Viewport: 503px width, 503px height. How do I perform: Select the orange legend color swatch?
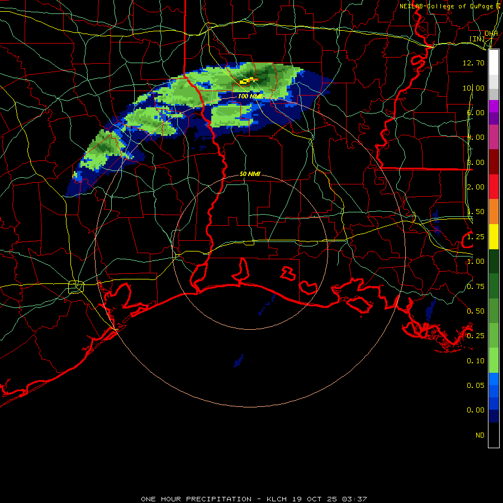click(493, 211)
